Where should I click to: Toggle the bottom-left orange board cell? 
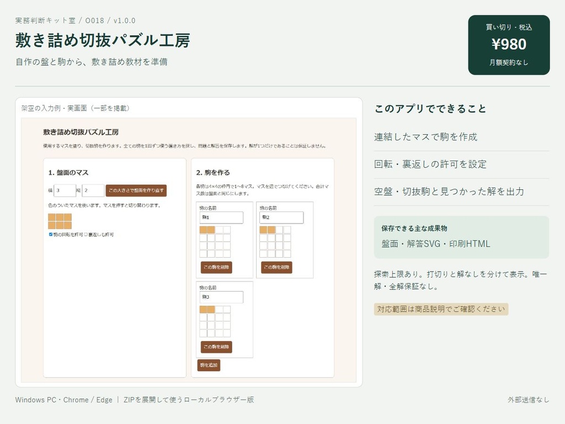pyautogui.click(x=52, y=225)
